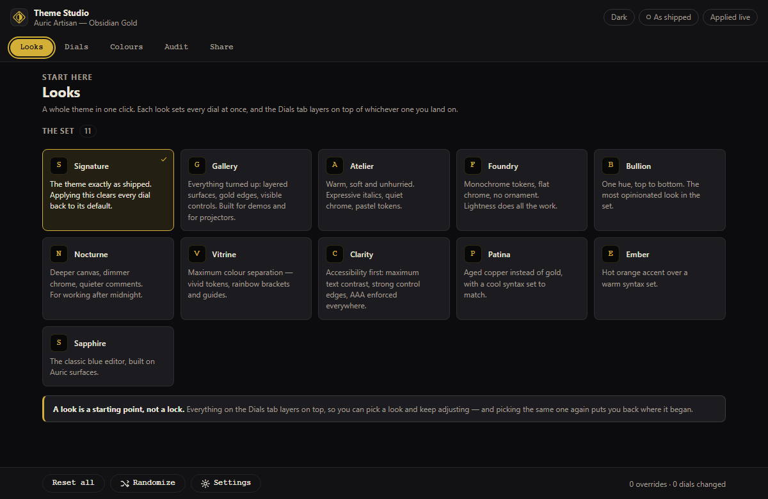The image size is (768, 499).
Task: Click the Clarity description about AAA enforced
Action: 373,289
